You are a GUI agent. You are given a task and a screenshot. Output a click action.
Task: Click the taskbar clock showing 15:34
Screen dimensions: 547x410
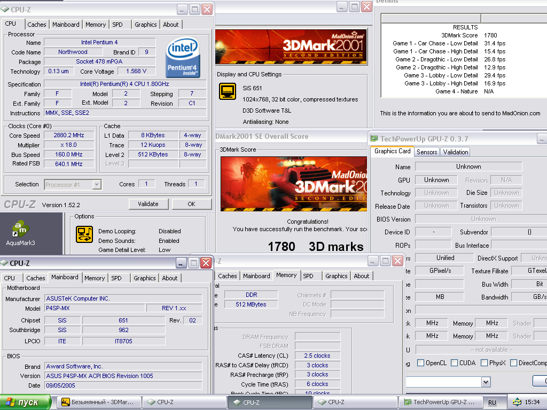[x=532, y=402]
